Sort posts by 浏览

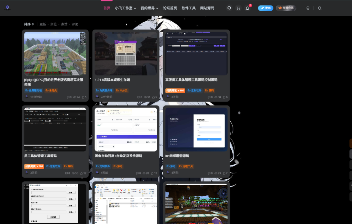point(53,24)
